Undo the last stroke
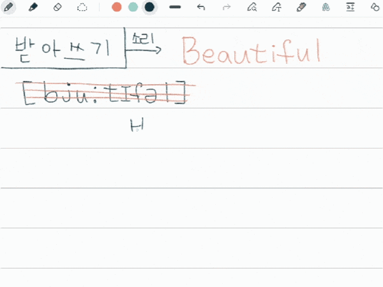This screenshot has width=383, height=287. click(x=201, y=7)
